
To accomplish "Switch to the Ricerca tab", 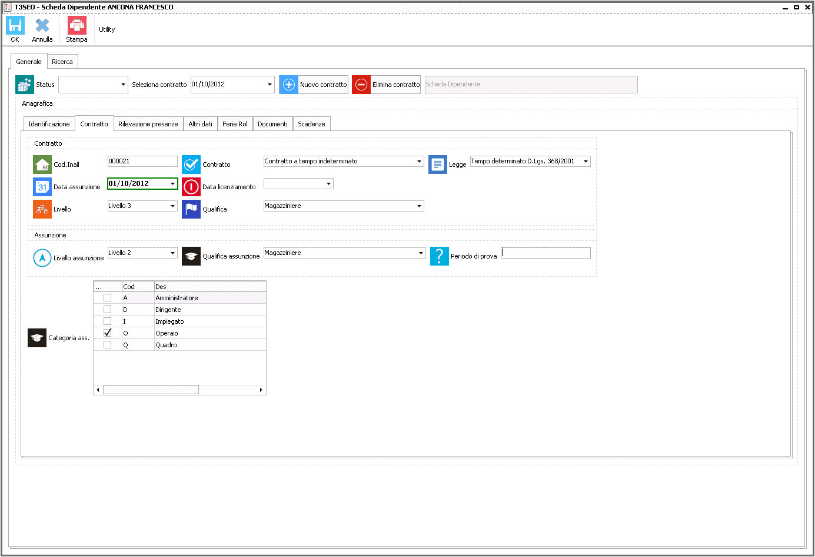I will 62,62.
